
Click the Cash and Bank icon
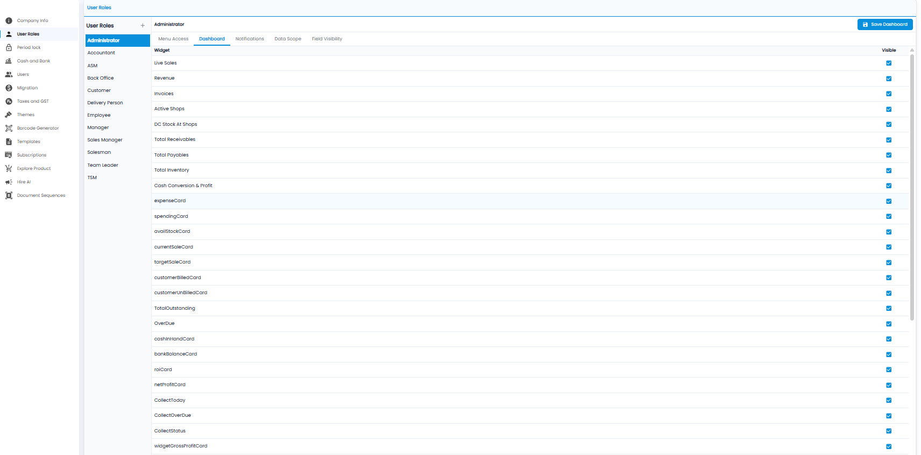coord(9,61)
